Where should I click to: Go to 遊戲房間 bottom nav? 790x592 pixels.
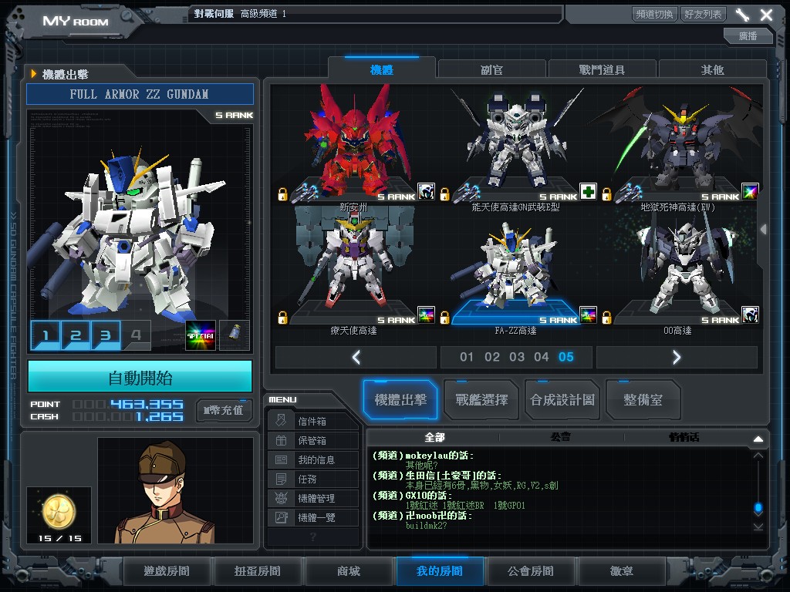167,571
